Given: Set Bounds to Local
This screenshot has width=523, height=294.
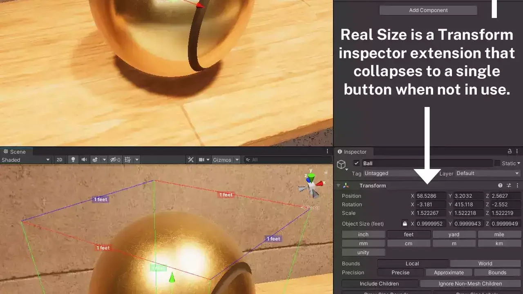Looking at the screenshot, I should 412,263.
